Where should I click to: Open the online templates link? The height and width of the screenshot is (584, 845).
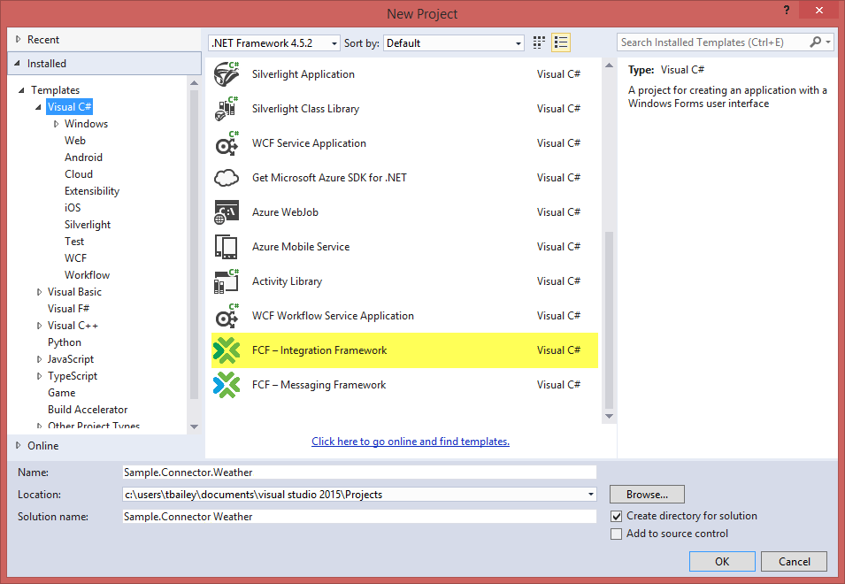point(411,442)
